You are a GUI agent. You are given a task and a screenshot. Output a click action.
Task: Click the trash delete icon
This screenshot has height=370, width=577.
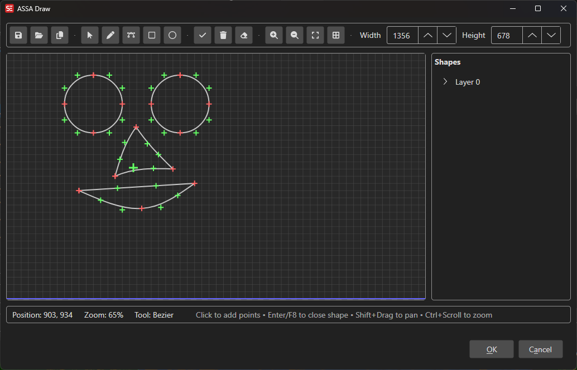click(x=223, y=35)
